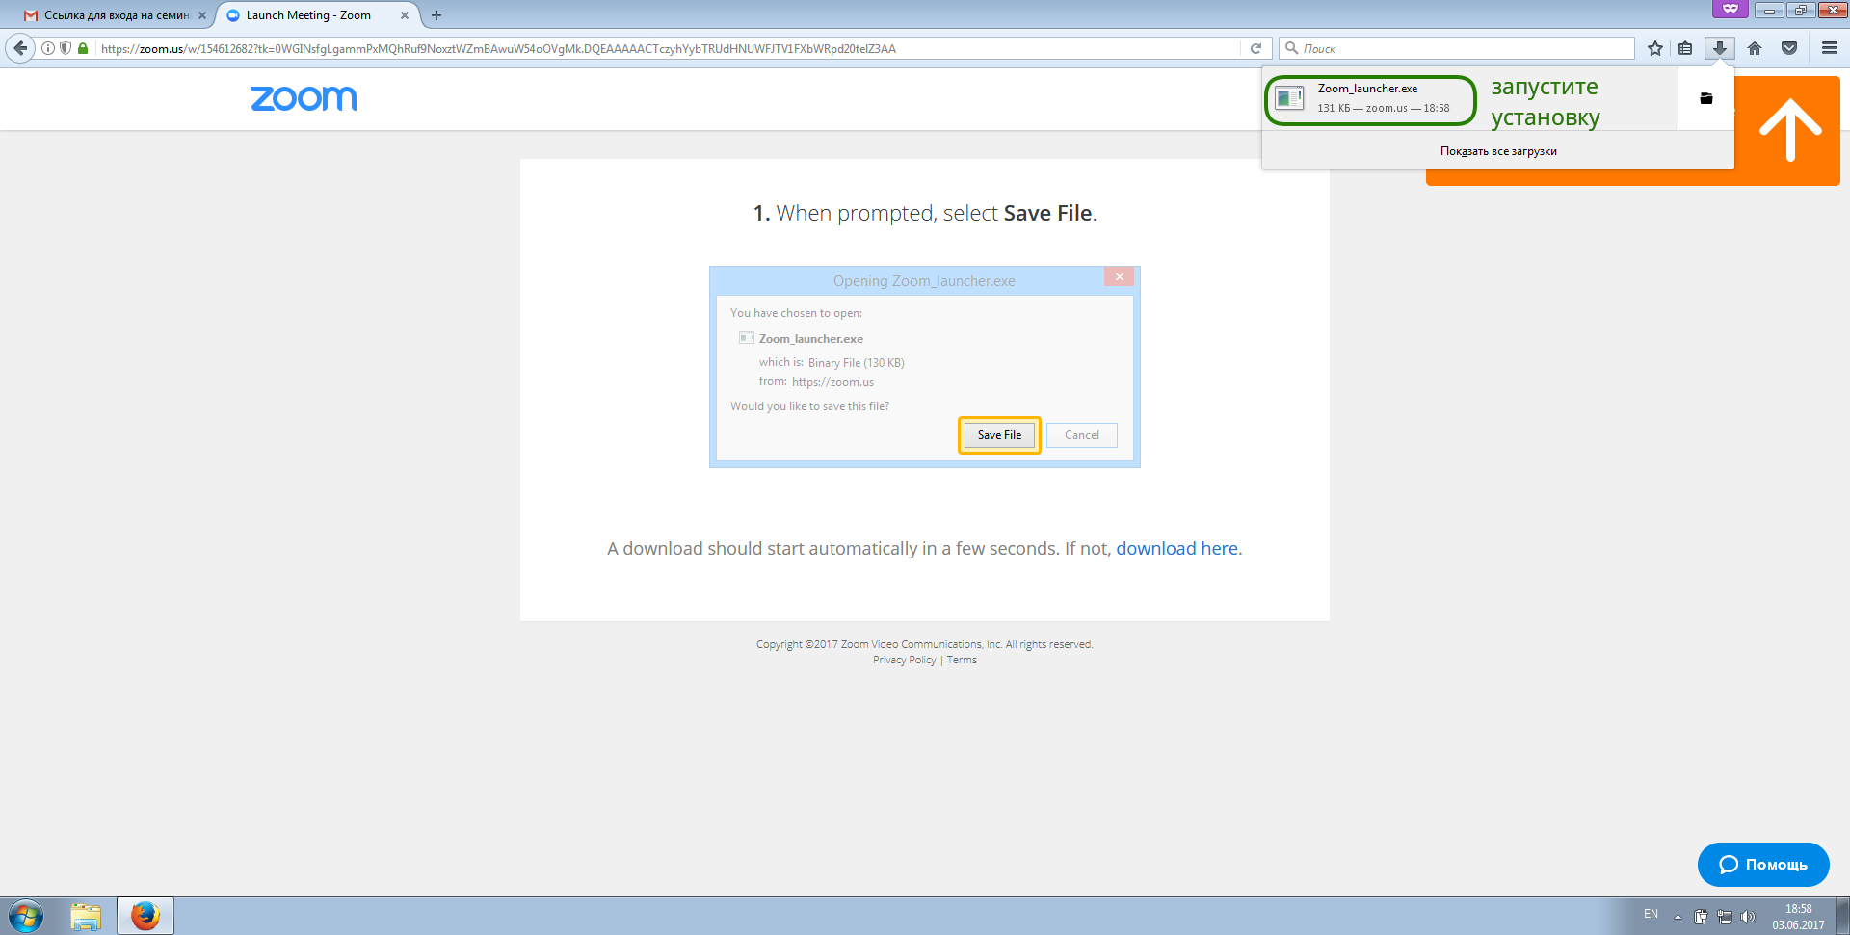Open the Pocket icon in toolbar

pyautogui.click(x=1789, y=48)
